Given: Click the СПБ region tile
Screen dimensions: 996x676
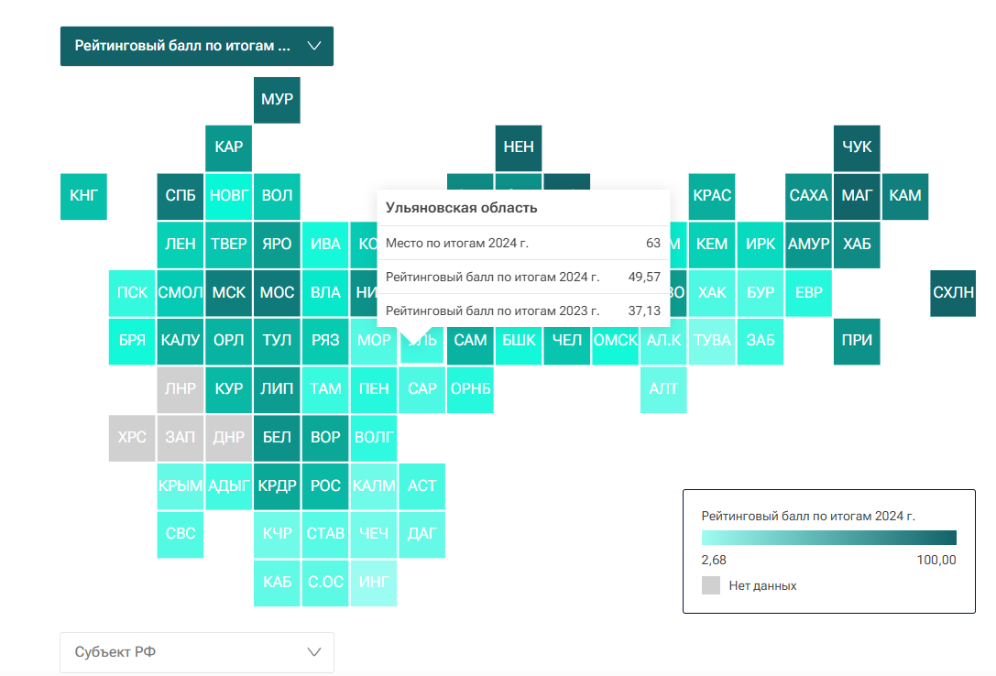Looking at the screenshot, I should tap(180, 196).
